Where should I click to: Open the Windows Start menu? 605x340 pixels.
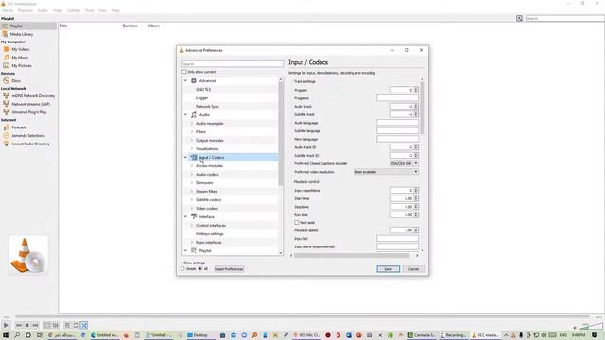tap(6, 335)
